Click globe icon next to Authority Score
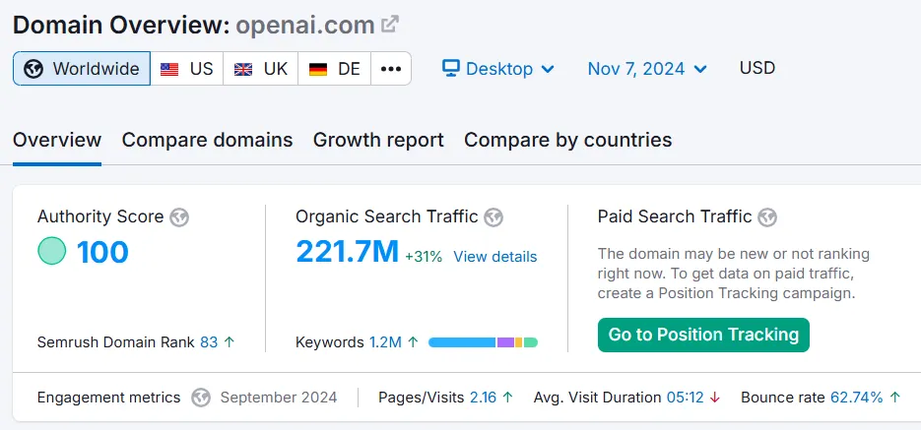Screen dimensions: 921x430 (179, 217)
